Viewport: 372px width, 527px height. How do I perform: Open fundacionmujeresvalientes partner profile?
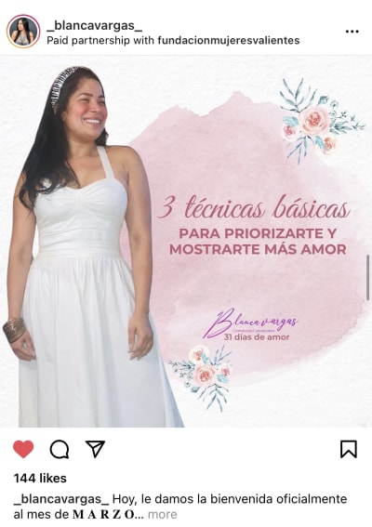[229, 41]
